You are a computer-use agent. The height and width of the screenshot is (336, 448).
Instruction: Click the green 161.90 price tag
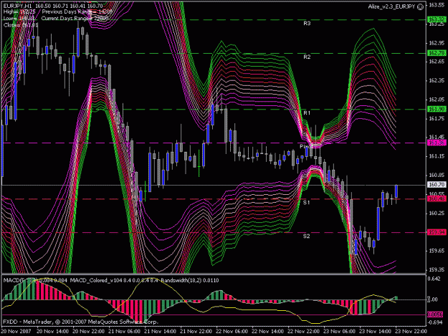point(437,109)
